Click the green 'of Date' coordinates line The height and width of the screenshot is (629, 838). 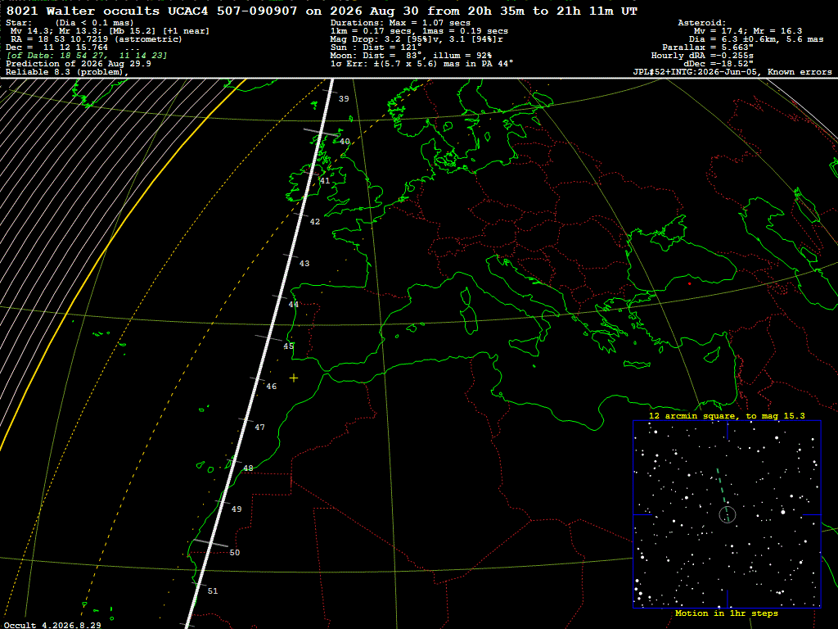[87, 56]
